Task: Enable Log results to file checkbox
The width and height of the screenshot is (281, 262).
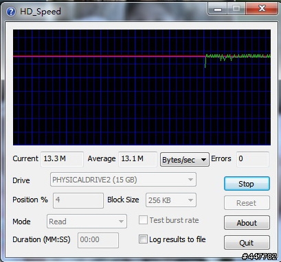Action: coord(143,239)
